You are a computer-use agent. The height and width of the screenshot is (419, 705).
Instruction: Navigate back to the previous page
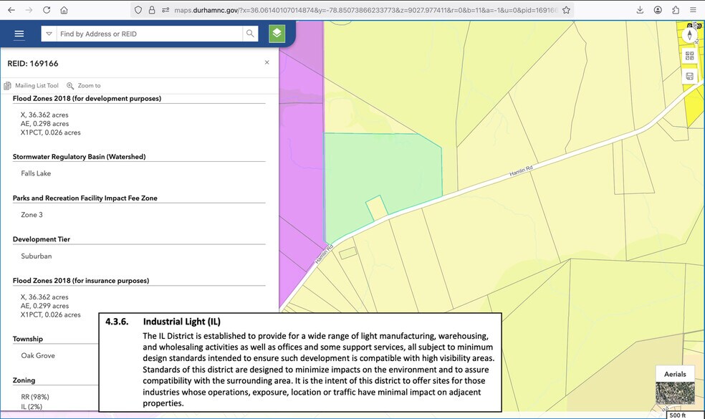point(11,10)
